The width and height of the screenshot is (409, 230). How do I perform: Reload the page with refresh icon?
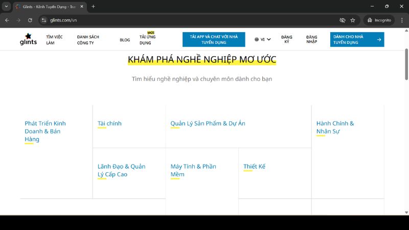tap(30, 20)
